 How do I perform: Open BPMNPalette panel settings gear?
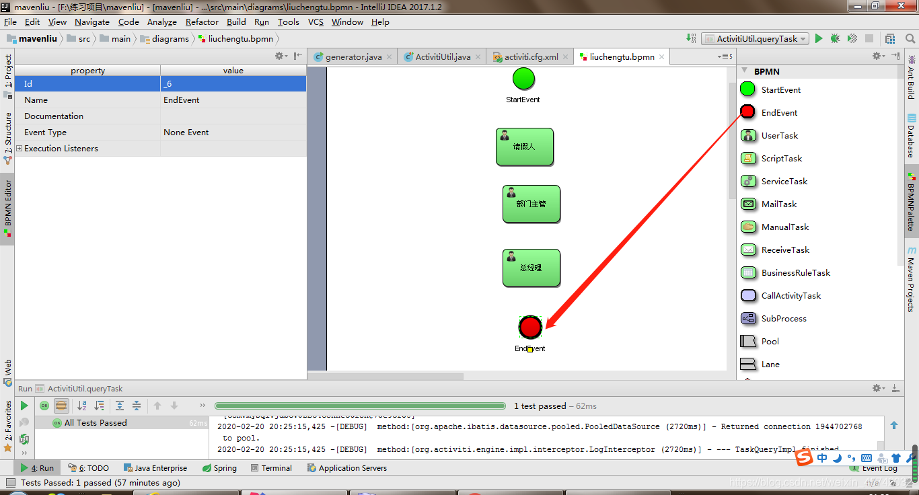click(x=877, y=56)
